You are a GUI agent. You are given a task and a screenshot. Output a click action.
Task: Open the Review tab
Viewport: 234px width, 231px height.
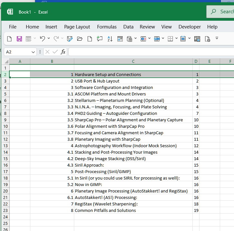pos(147,27)
